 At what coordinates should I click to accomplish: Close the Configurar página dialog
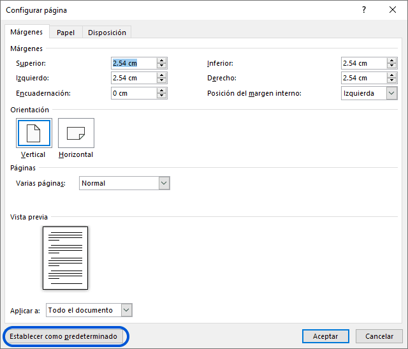393,10
